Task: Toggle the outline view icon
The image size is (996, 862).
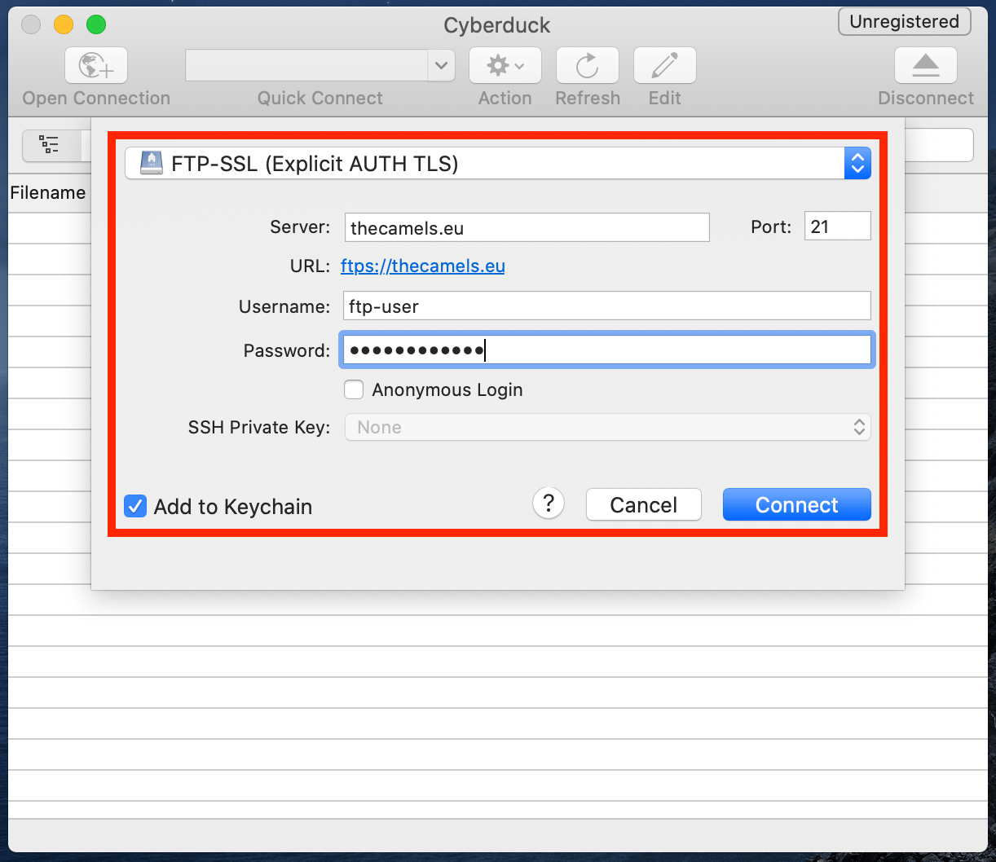Action: point(51,144)
